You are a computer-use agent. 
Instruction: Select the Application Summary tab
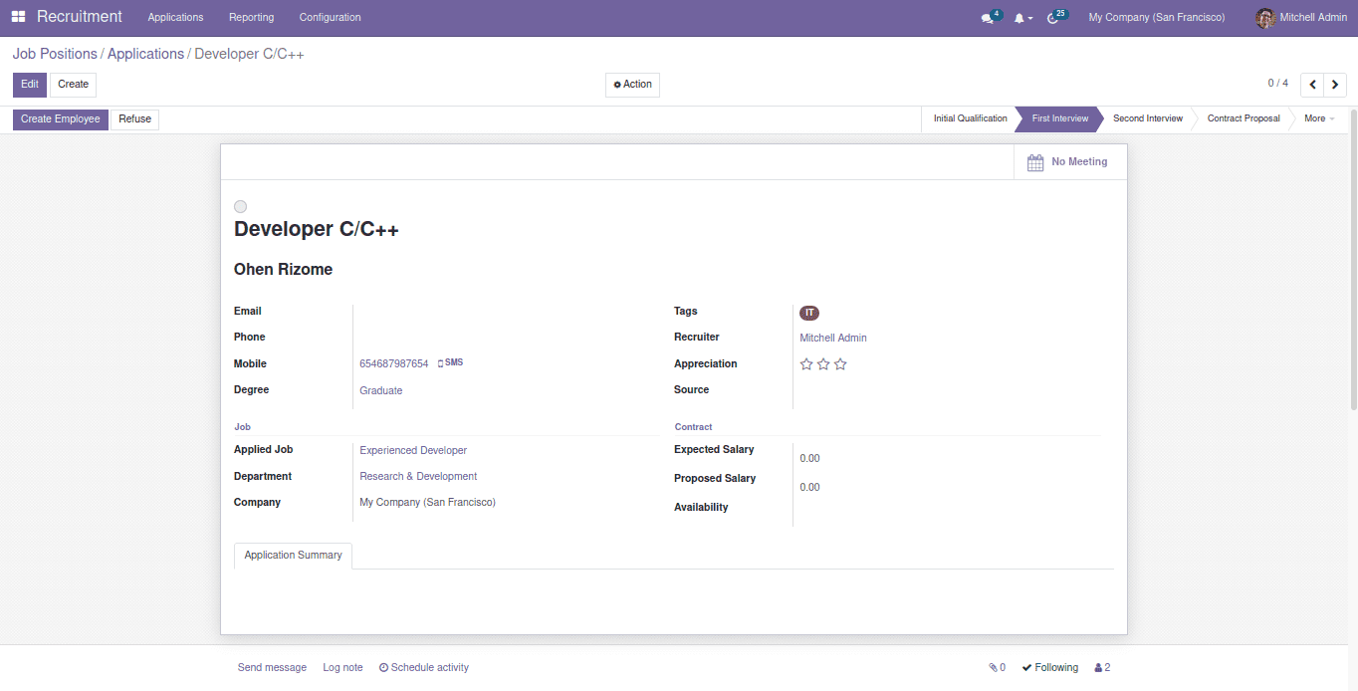point(293,556)
